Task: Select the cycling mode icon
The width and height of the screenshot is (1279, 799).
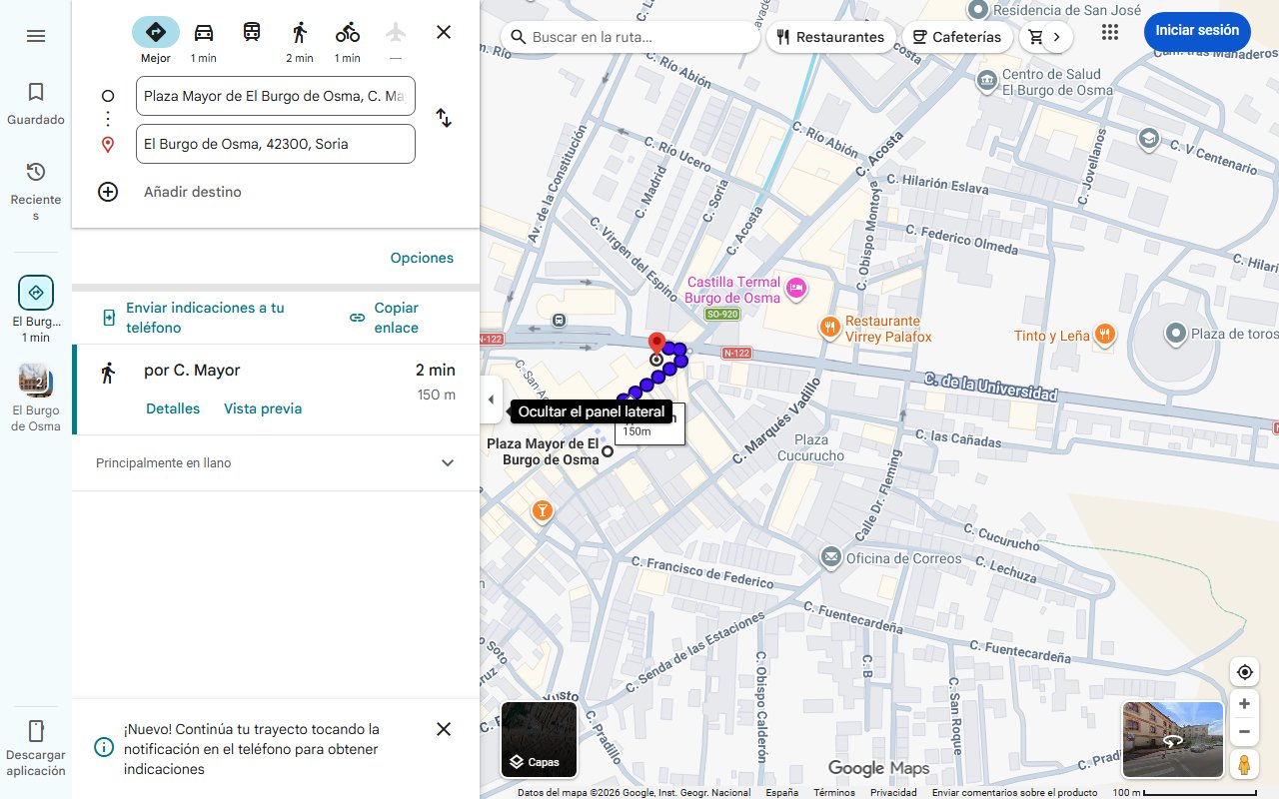Action: 347,32
